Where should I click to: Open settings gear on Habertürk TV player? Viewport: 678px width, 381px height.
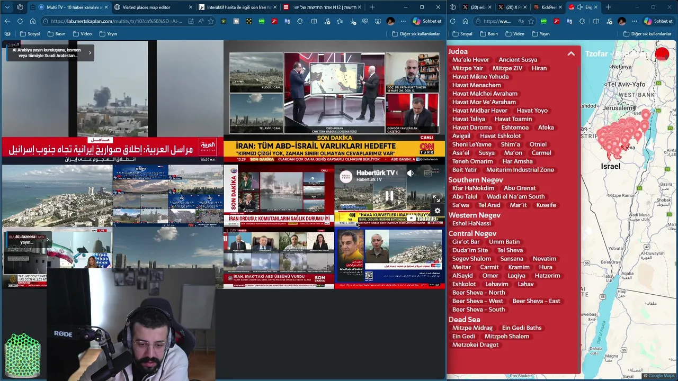(438, 211)
